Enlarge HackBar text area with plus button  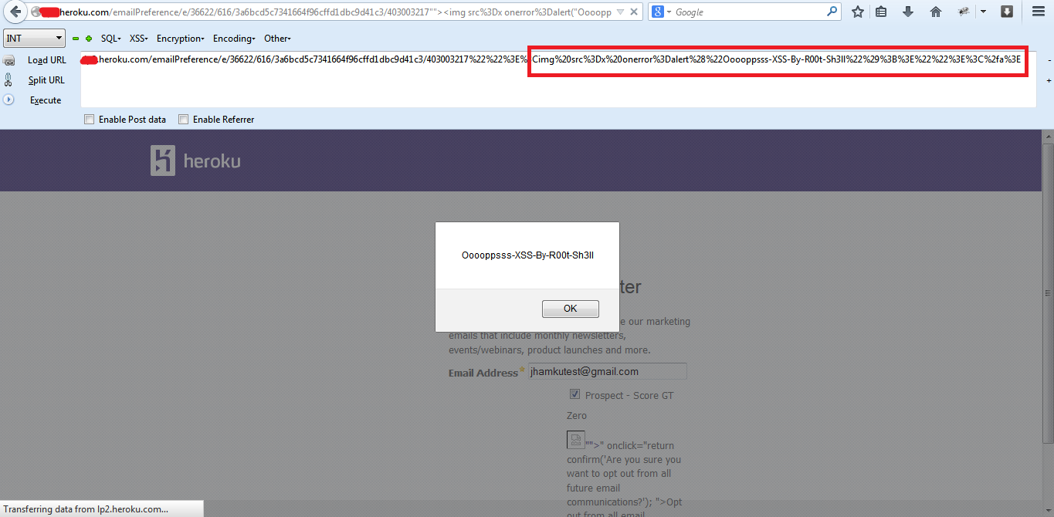[x=1049, y=80]
